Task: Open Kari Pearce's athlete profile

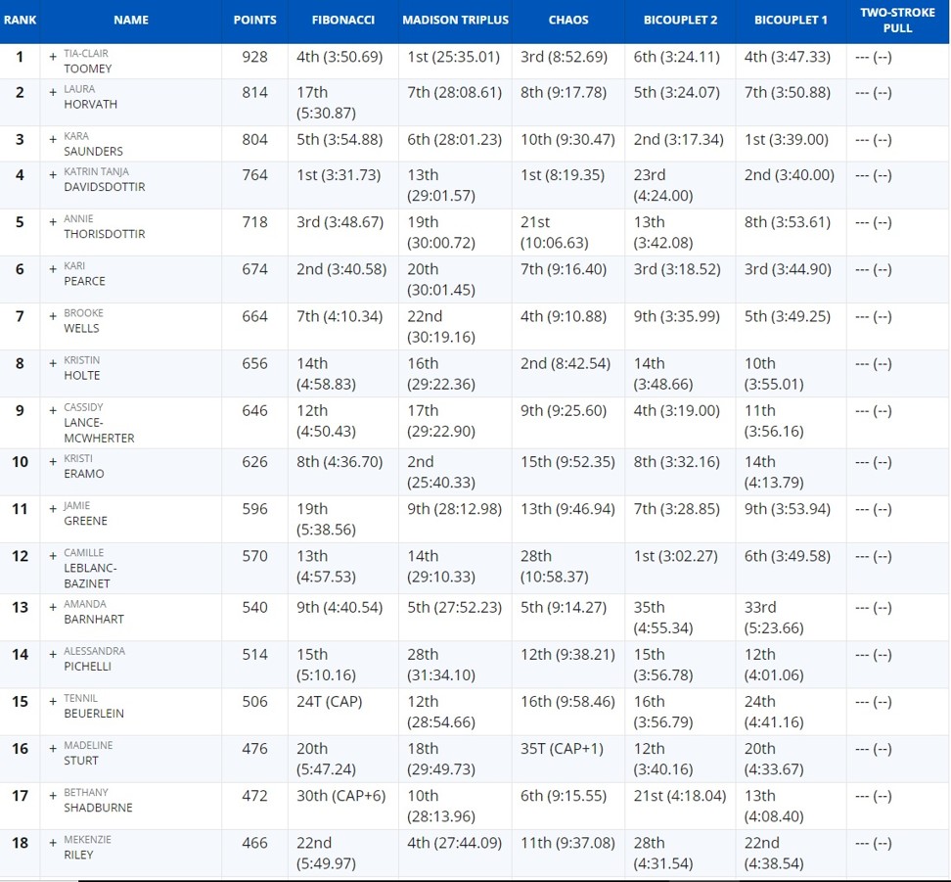Action: (x=84, y=274)
